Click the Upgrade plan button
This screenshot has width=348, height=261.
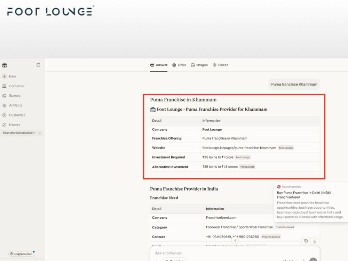(22, 254)
